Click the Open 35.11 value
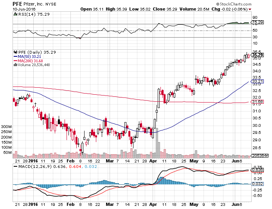 pos(92,9)
